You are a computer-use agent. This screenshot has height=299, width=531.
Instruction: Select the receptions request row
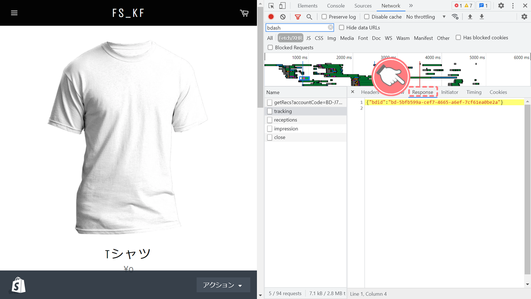pos(305,120)
